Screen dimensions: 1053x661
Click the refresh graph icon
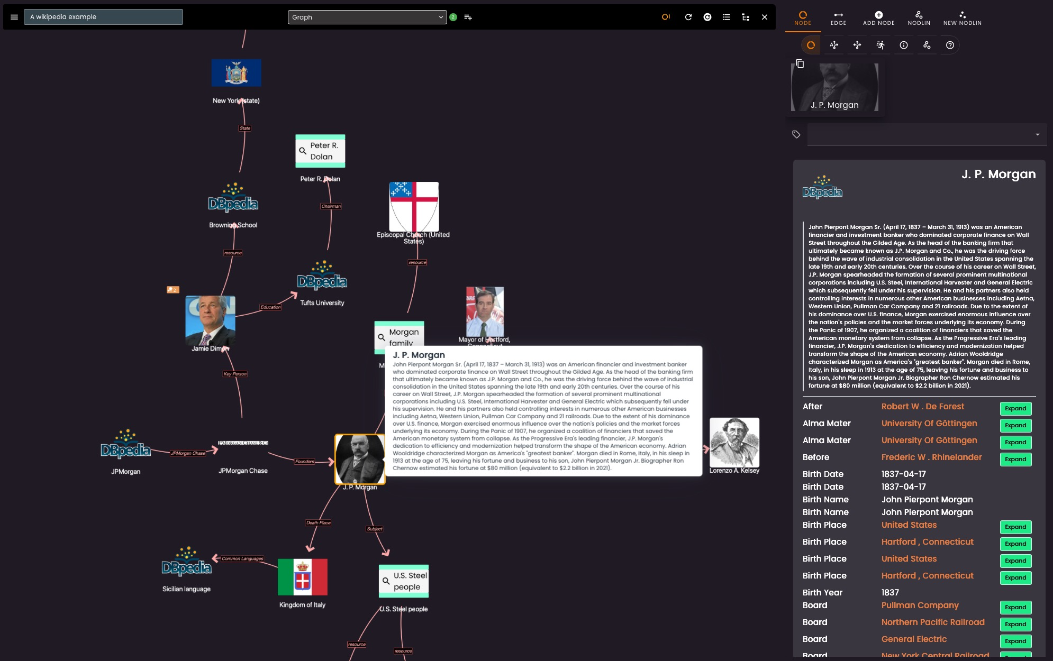point(688,17)
